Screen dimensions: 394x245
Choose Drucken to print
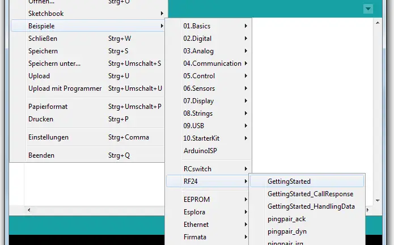(88, 119)
